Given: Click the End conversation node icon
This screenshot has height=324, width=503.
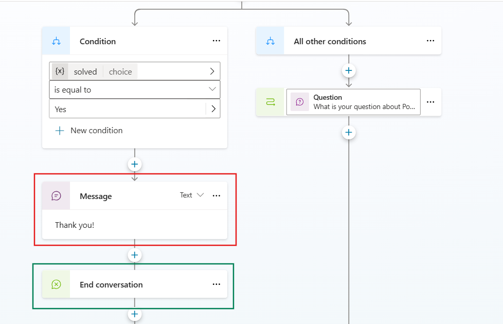Looking at the screenshot, I should click(56, 284).
